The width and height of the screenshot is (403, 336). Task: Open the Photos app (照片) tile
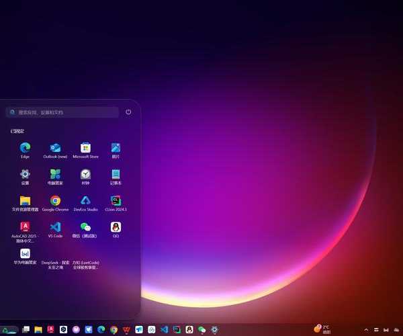pos(116,151)
